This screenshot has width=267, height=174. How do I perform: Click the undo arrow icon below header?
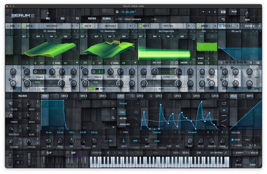223,20
